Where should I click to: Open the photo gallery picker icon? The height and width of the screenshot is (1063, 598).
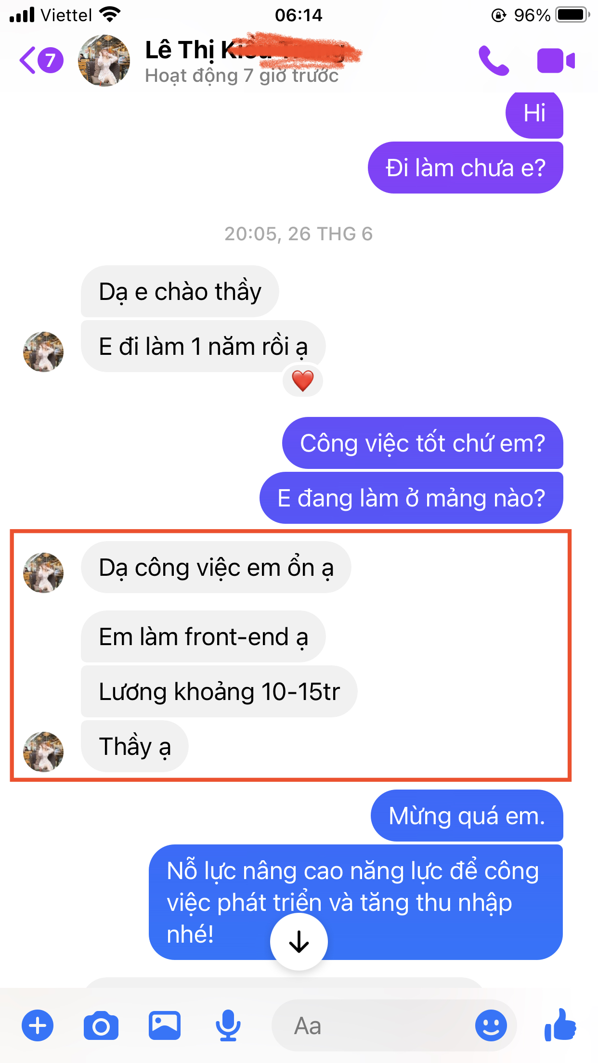pyautogui.click(x=165, y=1025)
